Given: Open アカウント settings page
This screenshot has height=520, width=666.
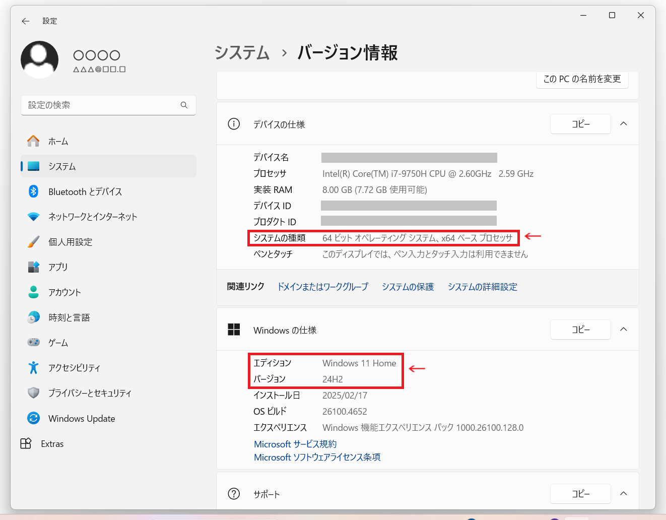Looking at the screenshot, I should [x=108, y=292].
